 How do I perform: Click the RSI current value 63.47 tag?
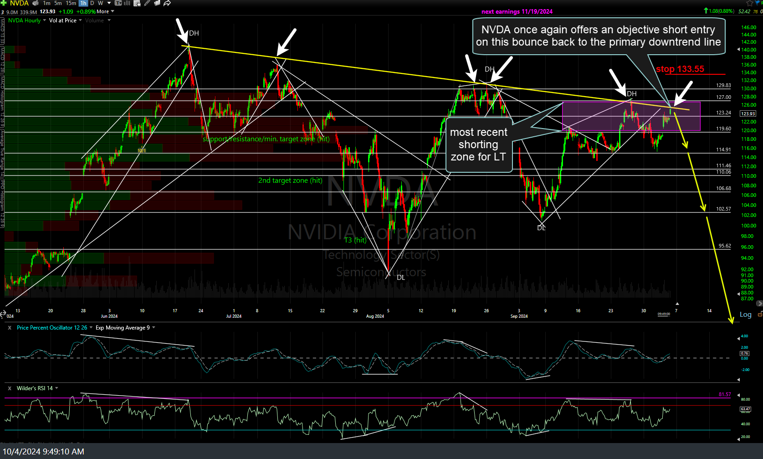tap(745, 409)
